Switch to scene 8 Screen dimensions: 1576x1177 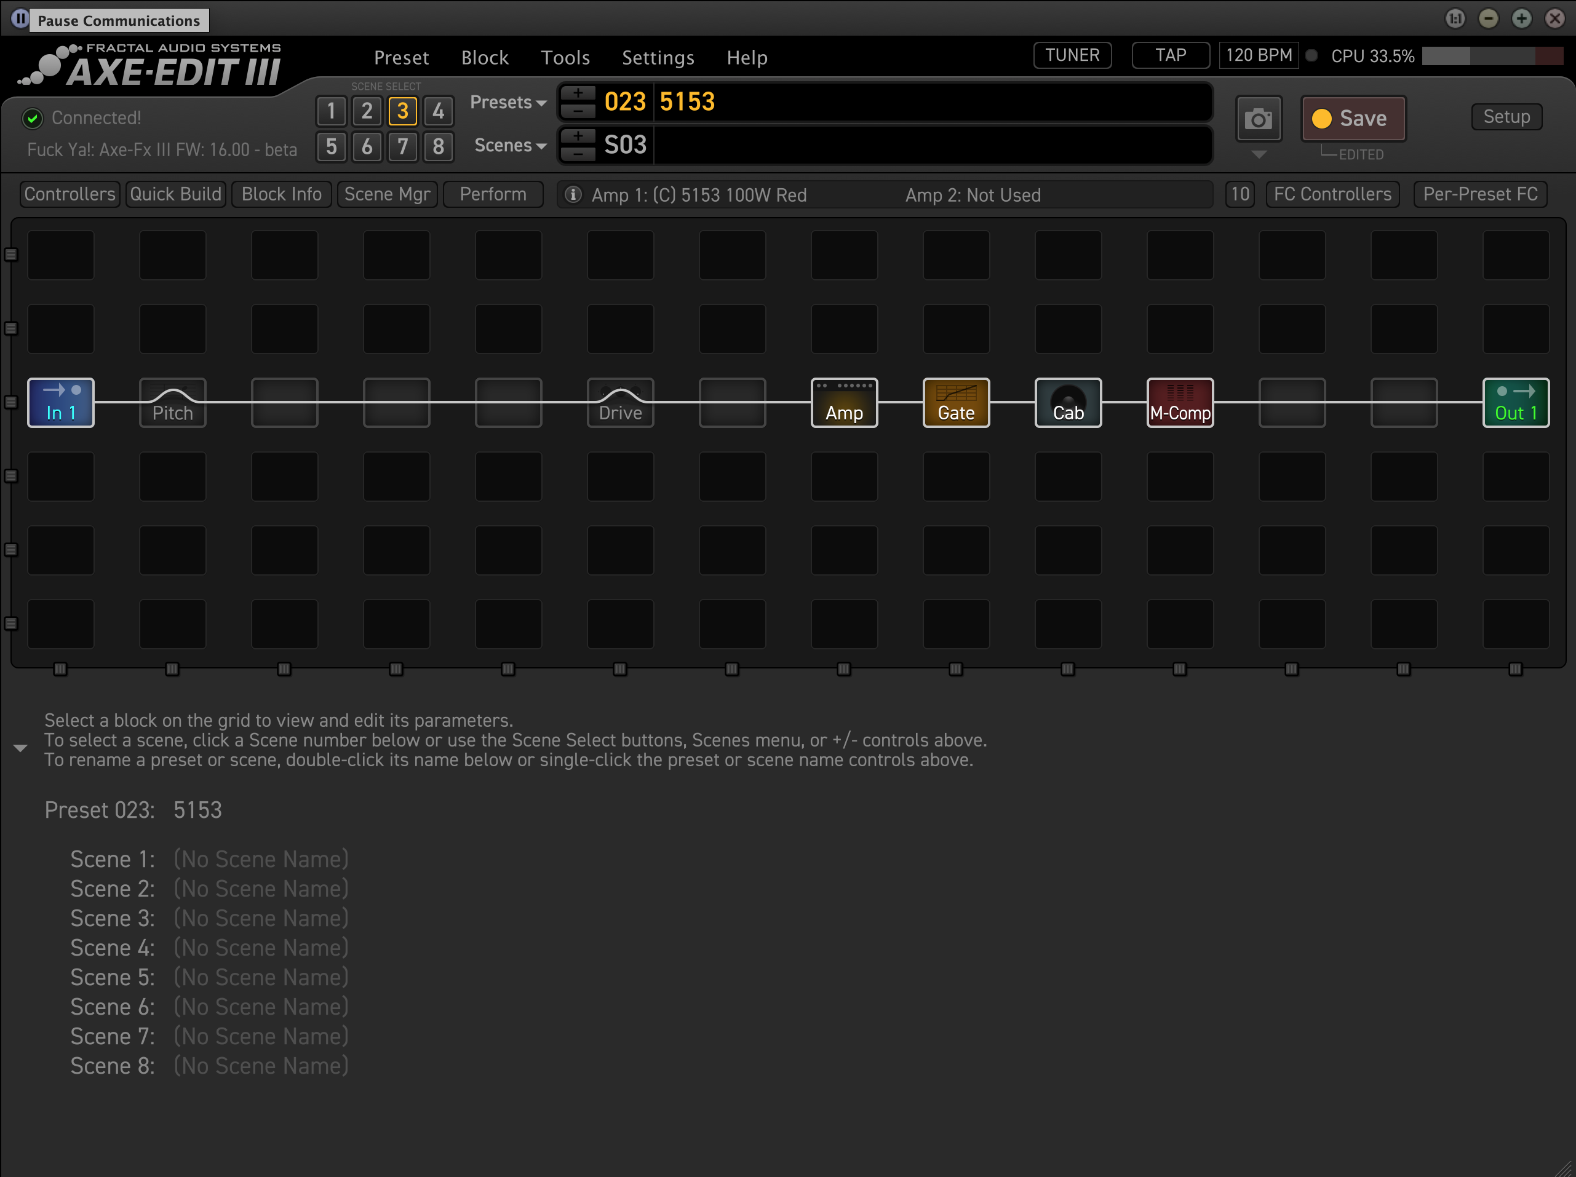[438, 147]
